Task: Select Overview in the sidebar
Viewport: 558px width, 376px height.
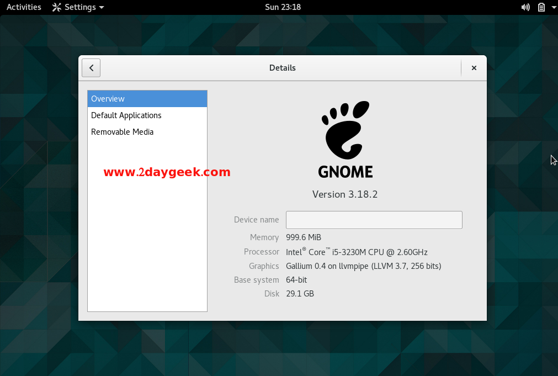Action: (x=147, y=99)
